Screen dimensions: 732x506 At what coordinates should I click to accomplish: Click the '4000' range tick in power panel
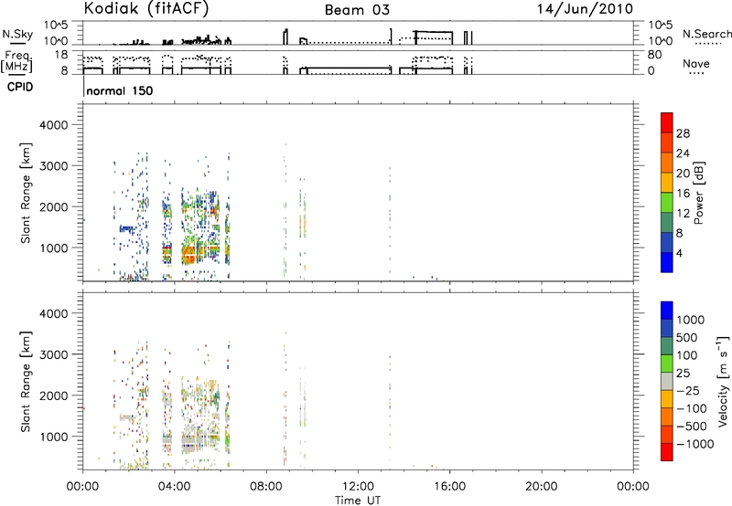coord(53,125)
